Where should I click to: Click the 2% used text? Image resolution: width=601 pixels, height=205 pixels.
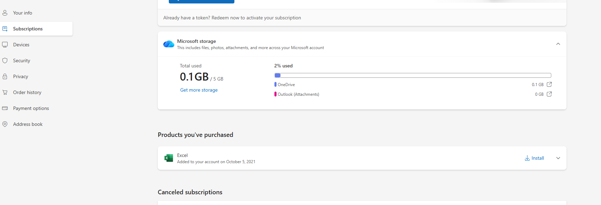(283, 66)
